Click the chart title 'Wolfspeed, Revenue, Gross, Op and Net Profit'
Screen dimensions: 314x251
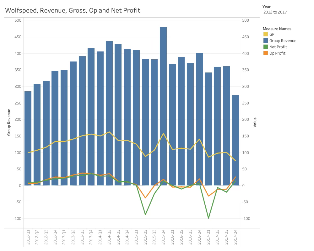point(73,10)
